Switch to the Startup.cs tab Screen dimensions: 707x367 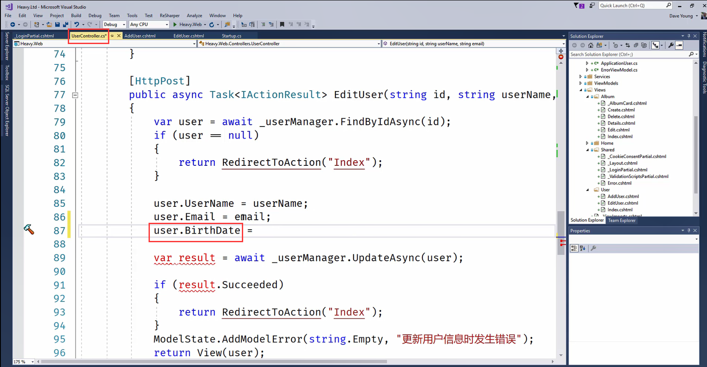(x=231, y=36)
